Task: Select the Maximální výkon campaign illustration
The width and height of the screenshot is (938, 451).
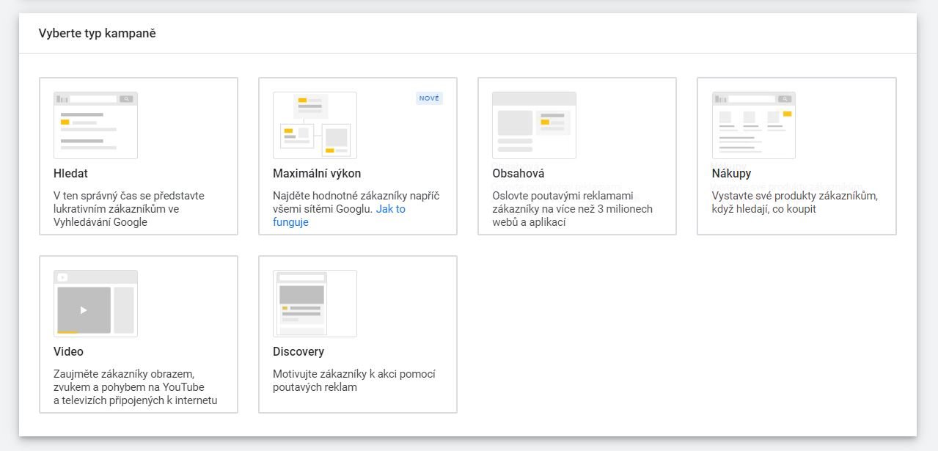Action: coord(315,125)
